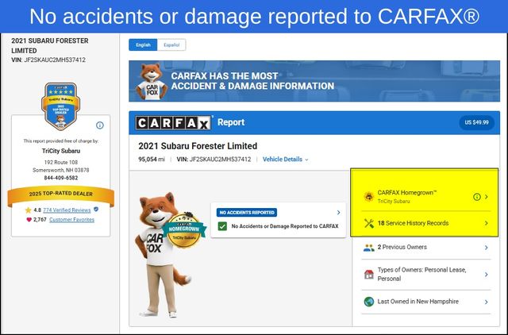Image resolution: width=508 pixels, height=335 pixels.
Task: Click the accident & damage information banner
Action: coord(314,81)
